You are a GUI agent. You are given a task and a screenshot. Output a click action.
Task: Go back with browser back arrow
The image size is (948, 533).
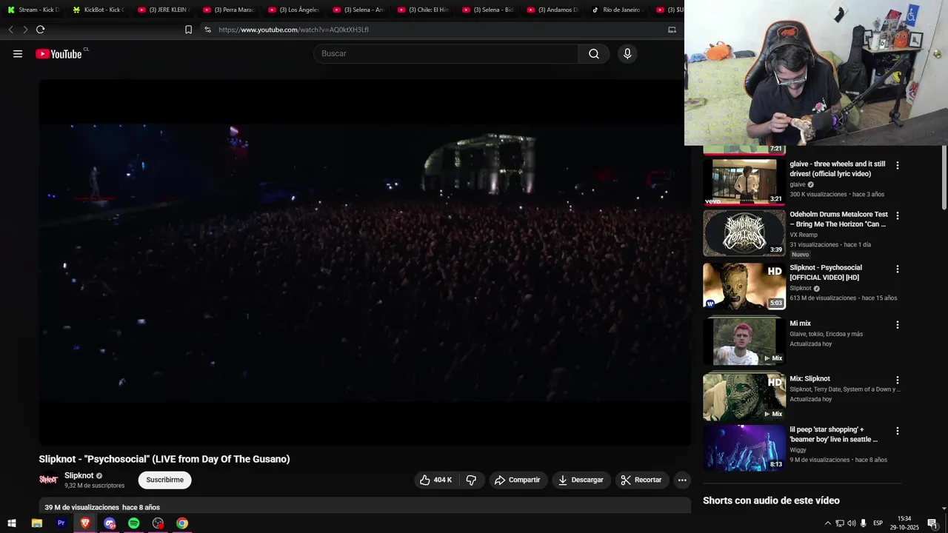(x=10, y=30)
